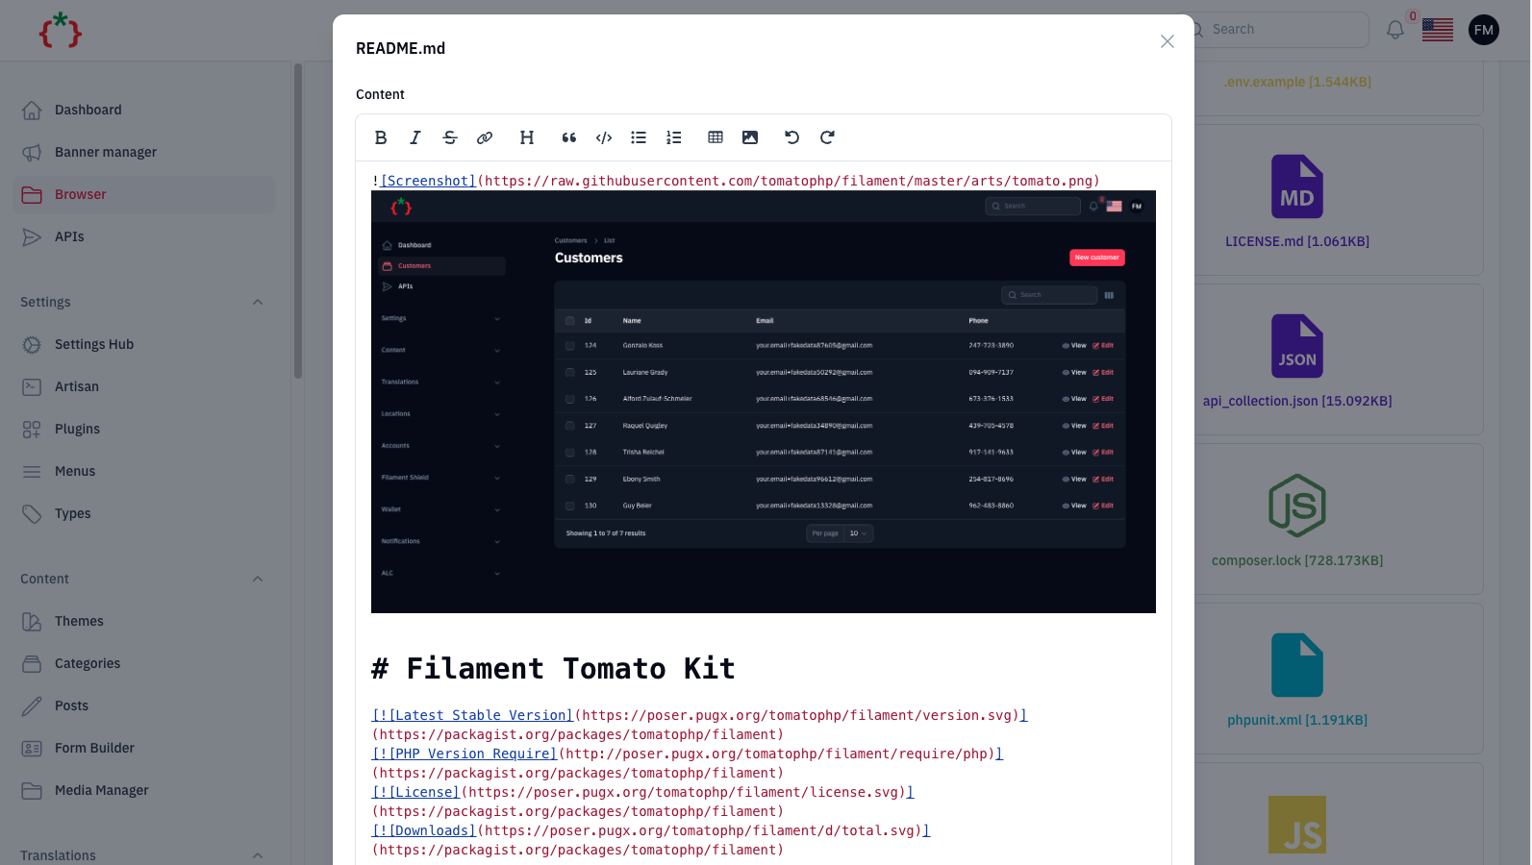Click the Themes icon in sidebar
This screenshot has height=865, width=1532.
[x=32, y=621]
